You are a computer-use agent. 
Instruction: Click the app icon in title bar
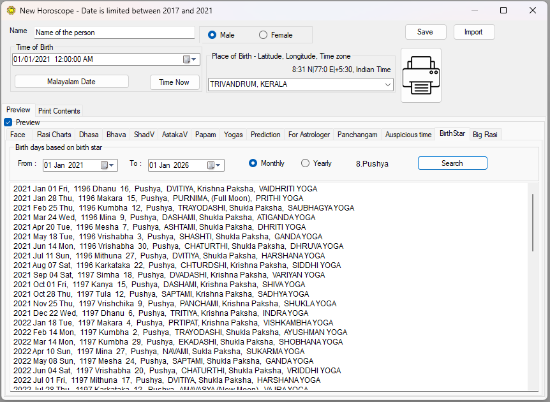pos(10,10)
